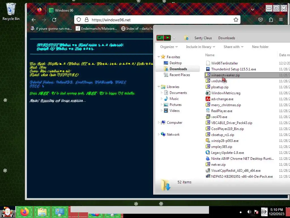Click the green Explorer back arrow
The height and width of the screenshot is (218, 290).
pos(160,38)
